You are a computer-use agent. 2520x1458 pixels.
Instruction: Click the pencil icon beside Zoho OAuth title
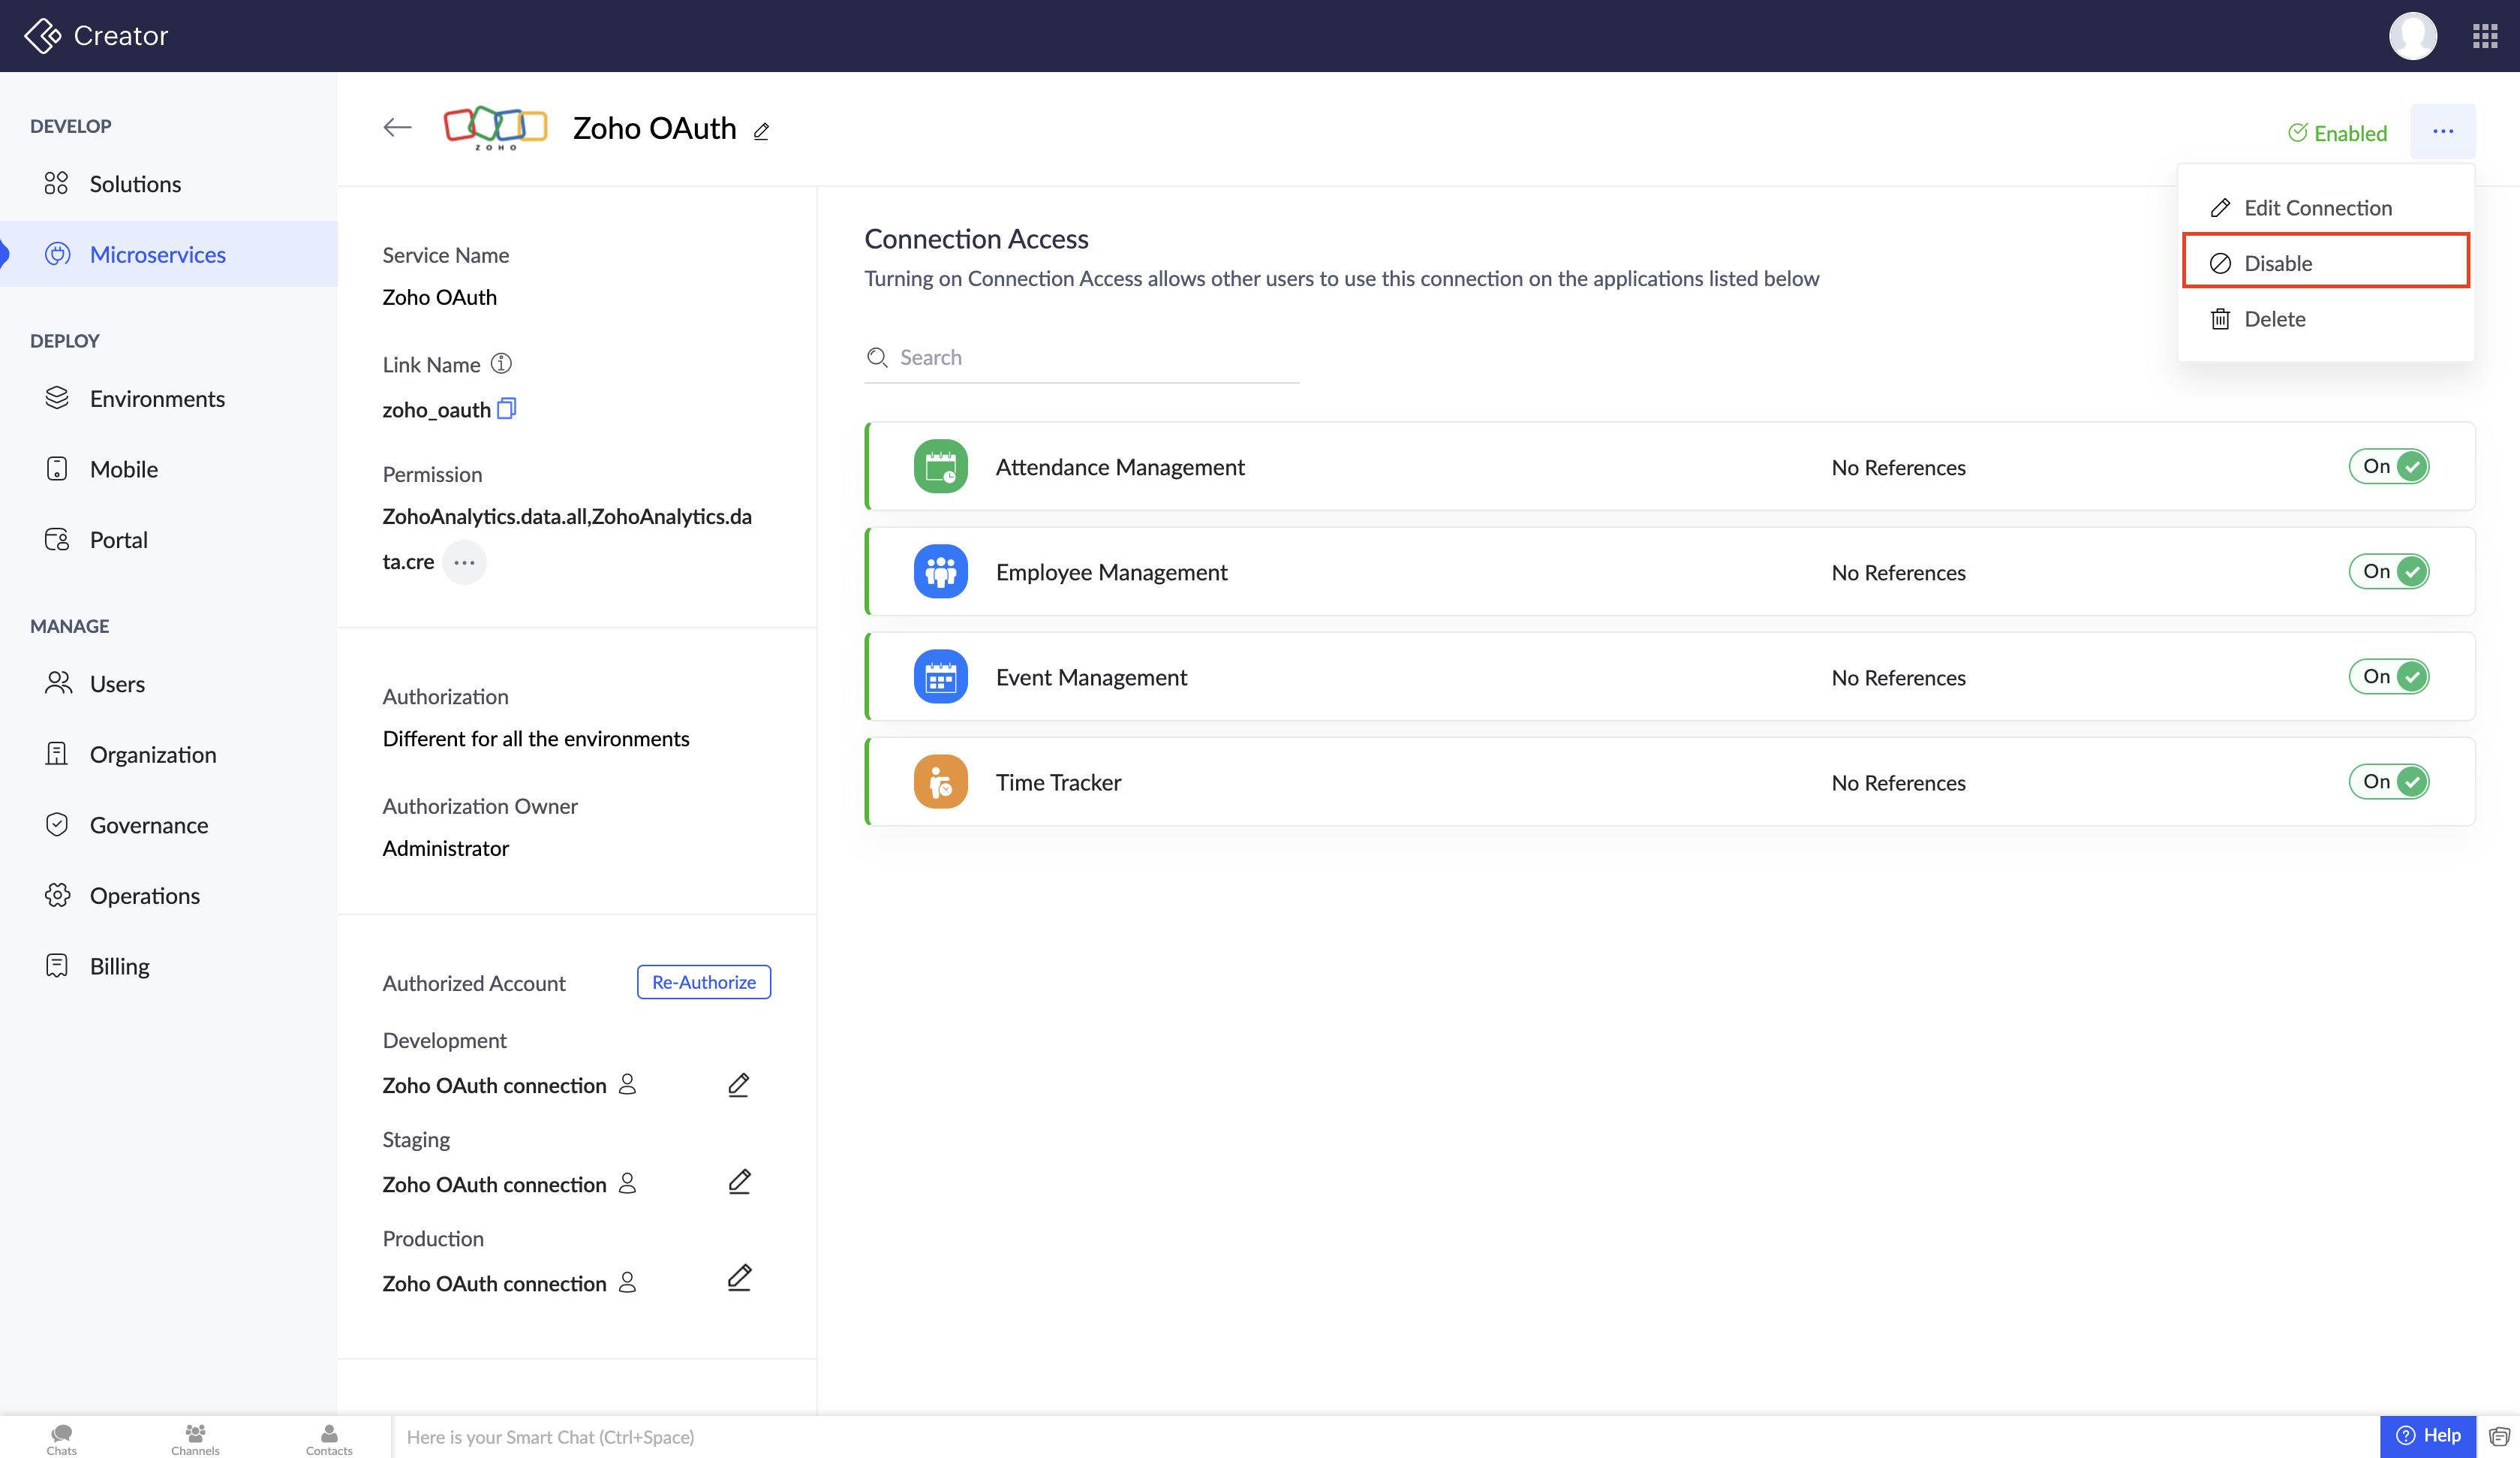(761, 131)
